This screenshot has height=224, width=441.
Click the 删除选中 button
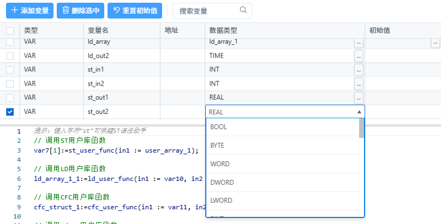click(80, 11)
